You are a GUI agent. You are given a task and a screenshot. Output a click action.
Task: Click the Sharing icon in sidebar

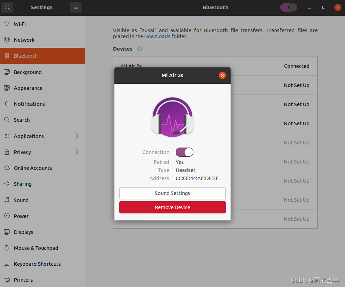tap(7, 184)
